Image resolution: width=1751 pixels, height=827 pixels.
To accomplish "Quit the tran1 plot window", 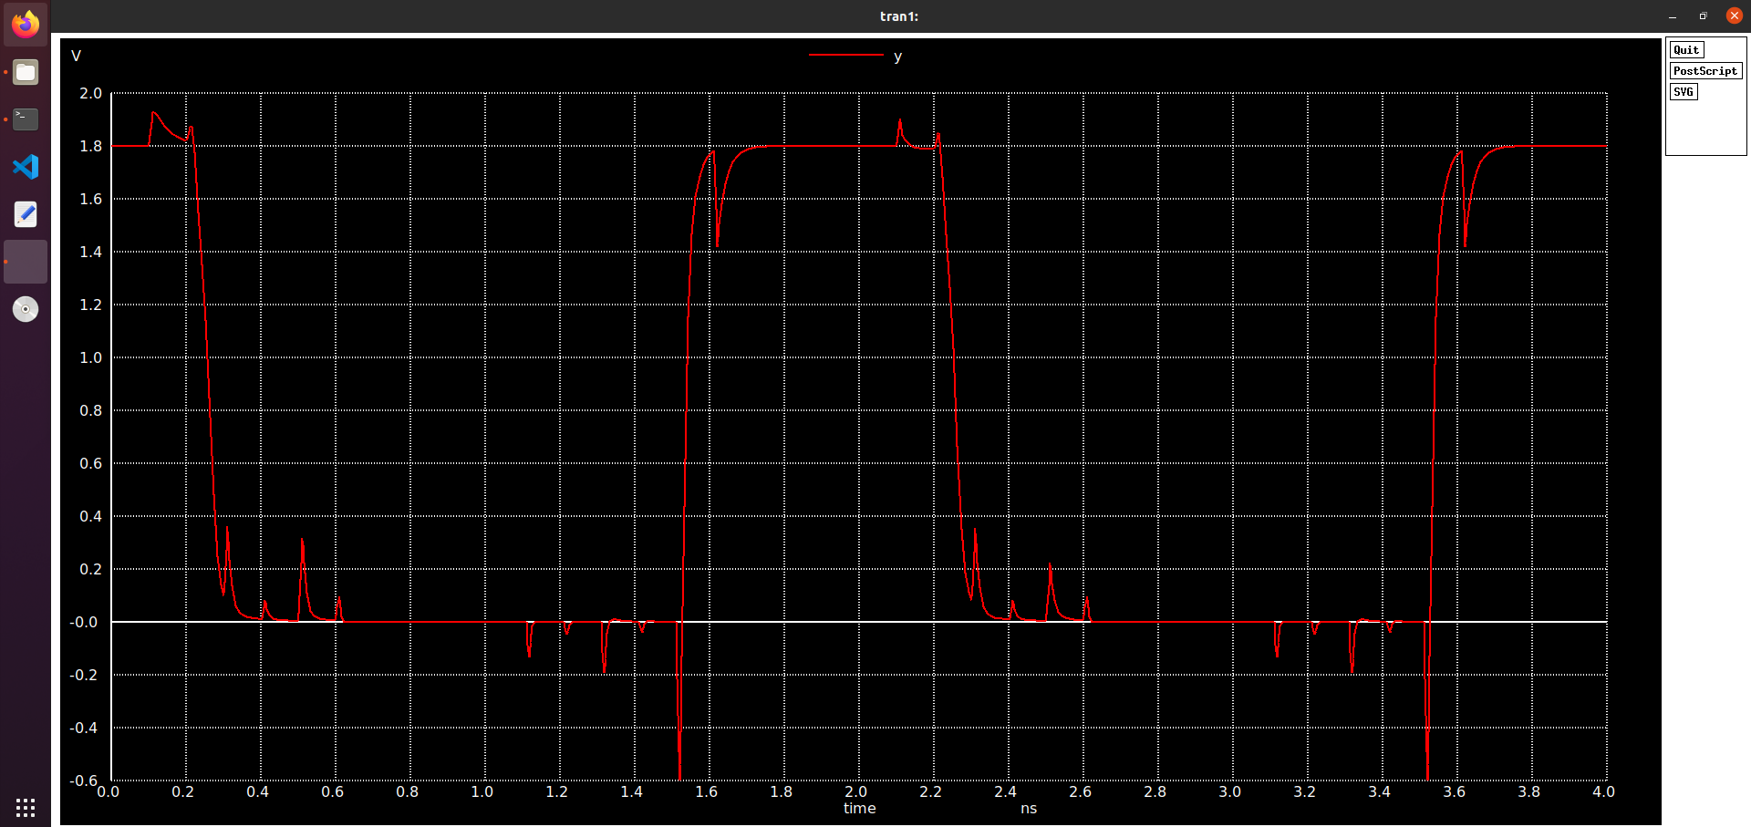I will click(x=1686, y=50).
